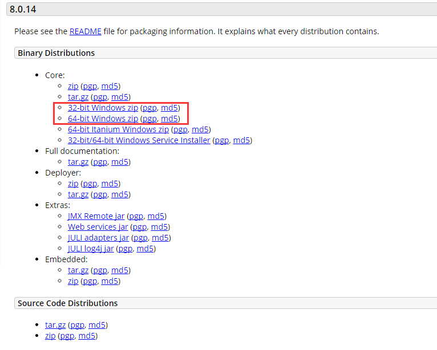Download the 64-bit Windows zip
This screenshot has height=350, width=437.
(103, 119)
